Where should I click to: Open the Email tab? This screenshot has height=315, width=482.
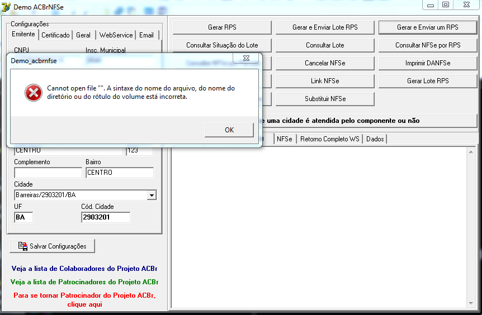(x=147, y=35)
